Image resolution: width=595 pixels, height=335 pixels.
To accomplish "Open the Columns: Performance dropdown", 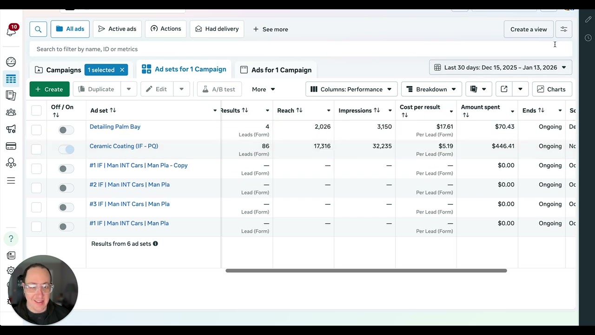I will point(351,89).
